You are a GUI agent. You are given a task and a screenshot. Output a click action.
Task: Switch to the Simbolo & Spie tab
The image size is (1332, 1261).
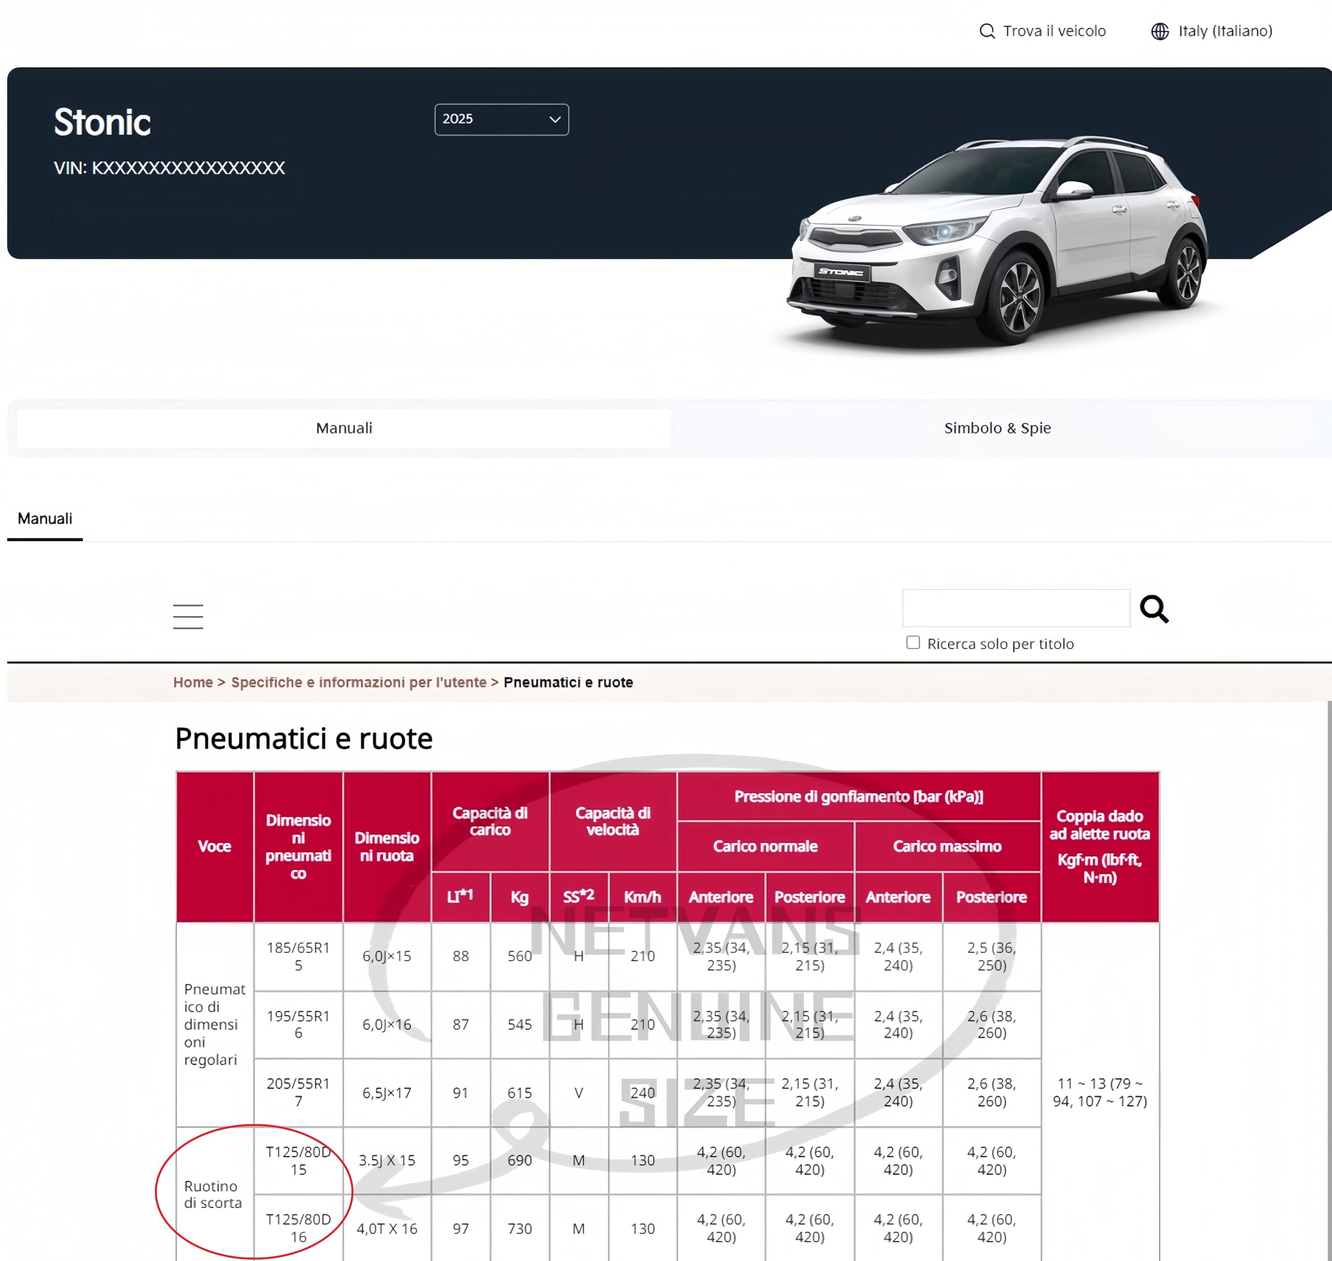[x=997, y=428]
